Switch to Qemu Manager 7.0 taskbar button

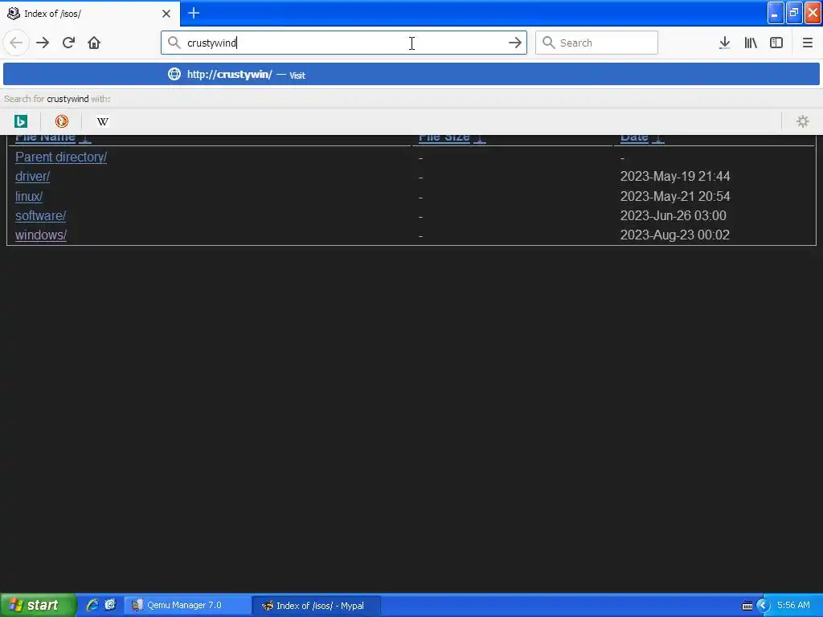[x=188, y=606]
